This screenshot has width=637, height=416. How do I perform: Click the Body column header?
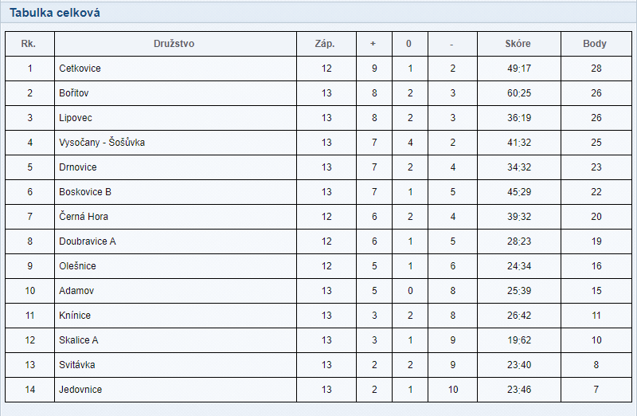coord(595,44)
